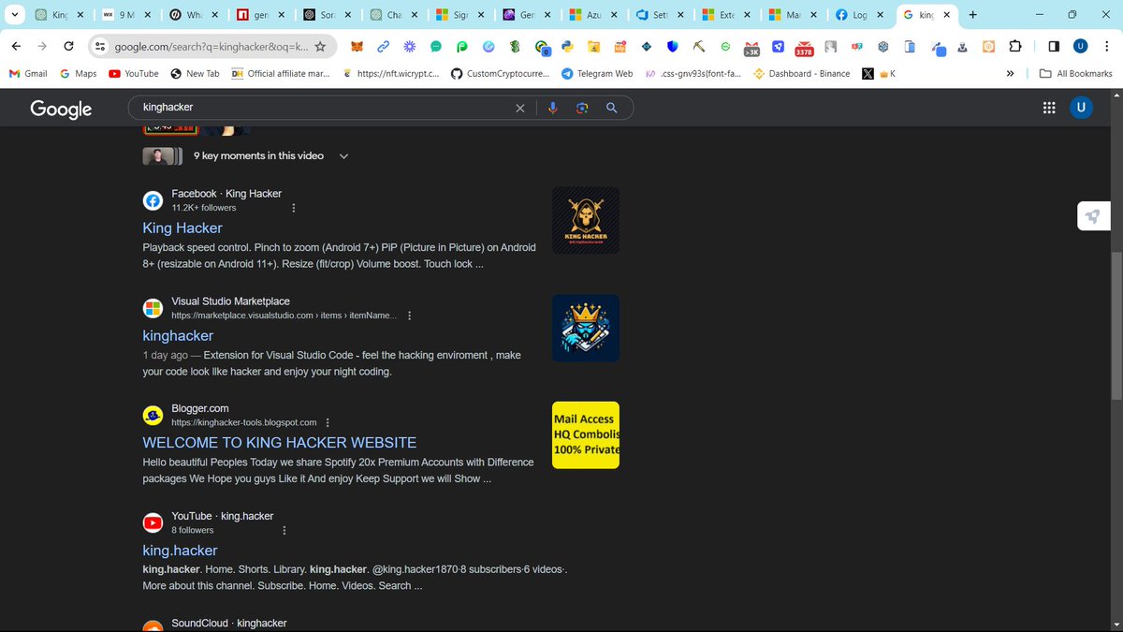
Task: Search by image with the Google Lens icon
Action: coord(582,108)
